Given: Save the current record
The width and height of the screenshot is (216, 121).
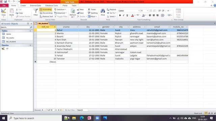Looking at the screenshot, I should [80, 13].
